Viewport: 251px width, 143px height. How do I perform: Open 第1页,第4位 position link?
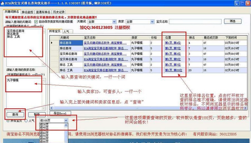(x=173, y=43)
